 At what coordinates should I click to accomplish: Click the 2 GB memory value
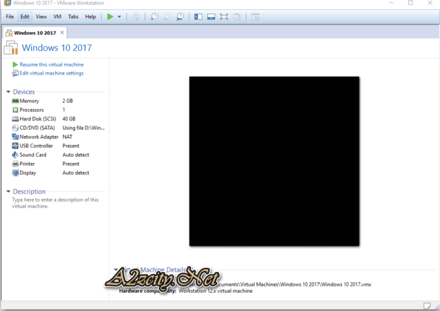tap(68, 101)
